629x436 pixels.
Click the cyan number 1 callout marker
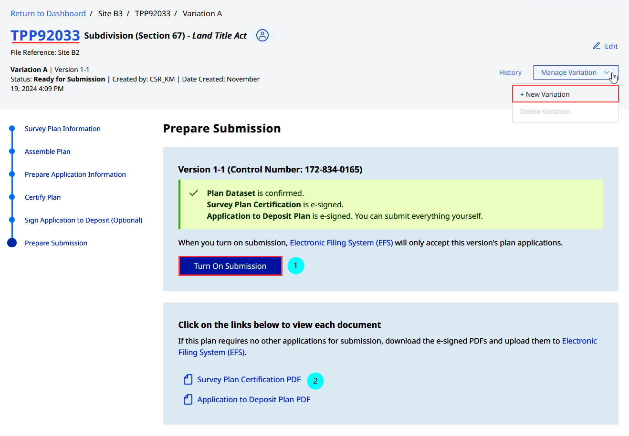[295, 265]
